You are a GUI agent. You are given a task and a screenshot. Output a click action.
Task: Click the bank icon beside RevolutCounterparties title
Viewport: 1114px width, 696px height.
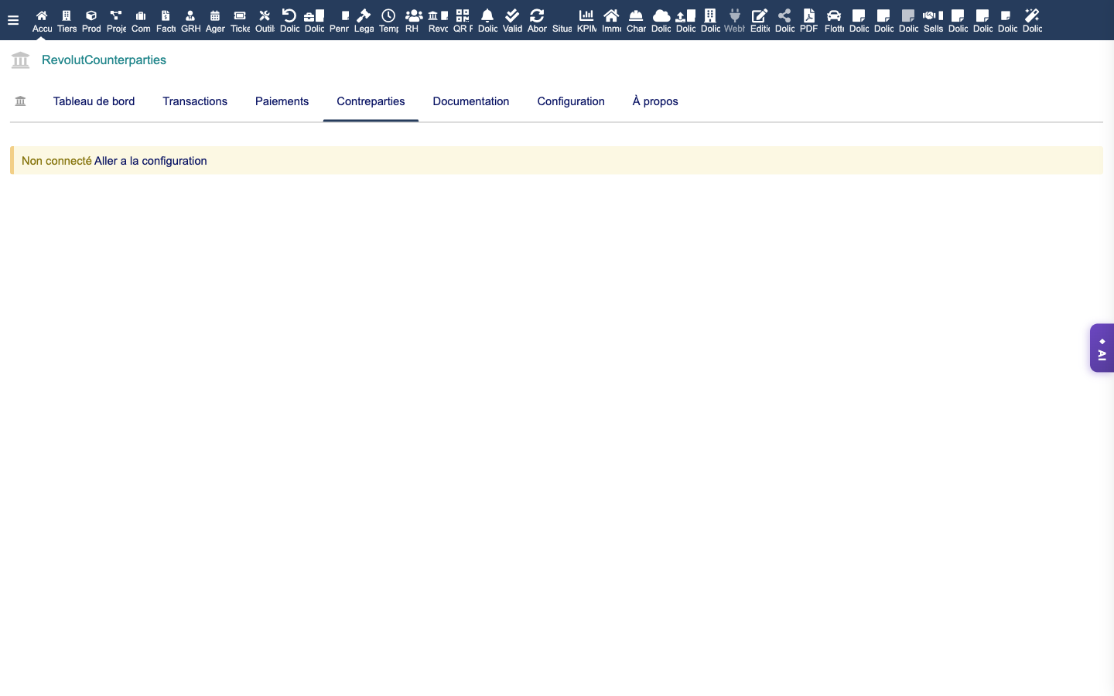click(21, 60)
